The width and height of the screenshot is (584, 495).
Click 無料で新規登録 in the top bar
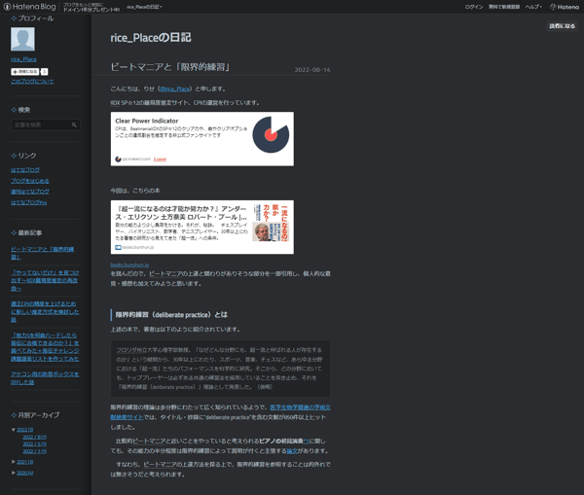(504, 7)
